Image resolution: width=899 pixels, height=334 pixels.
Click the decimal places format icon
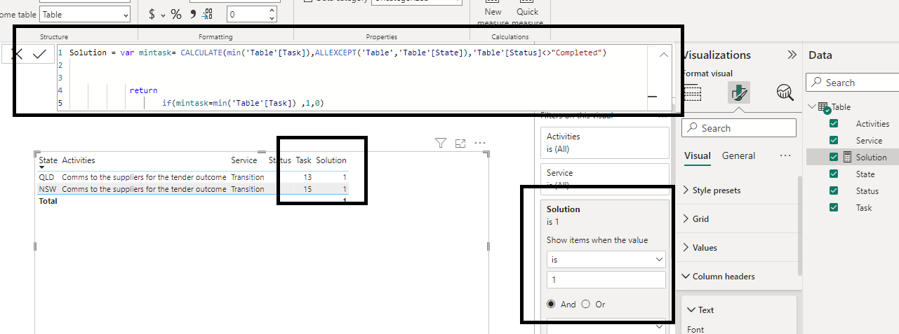pyautogui.click(x=208, y=14)
